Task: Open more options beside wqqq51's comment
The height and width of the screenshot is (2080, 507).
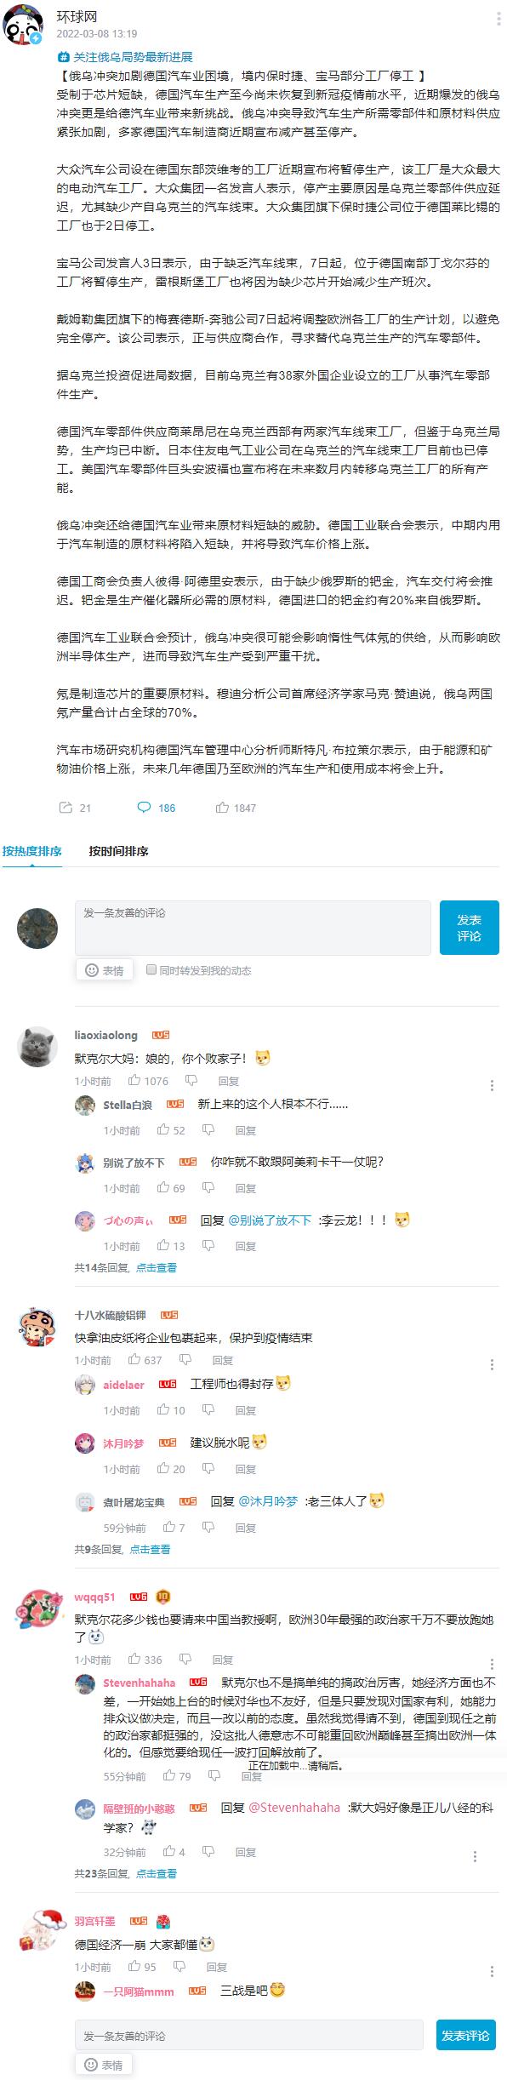Action: click(x=492, y=1664)
